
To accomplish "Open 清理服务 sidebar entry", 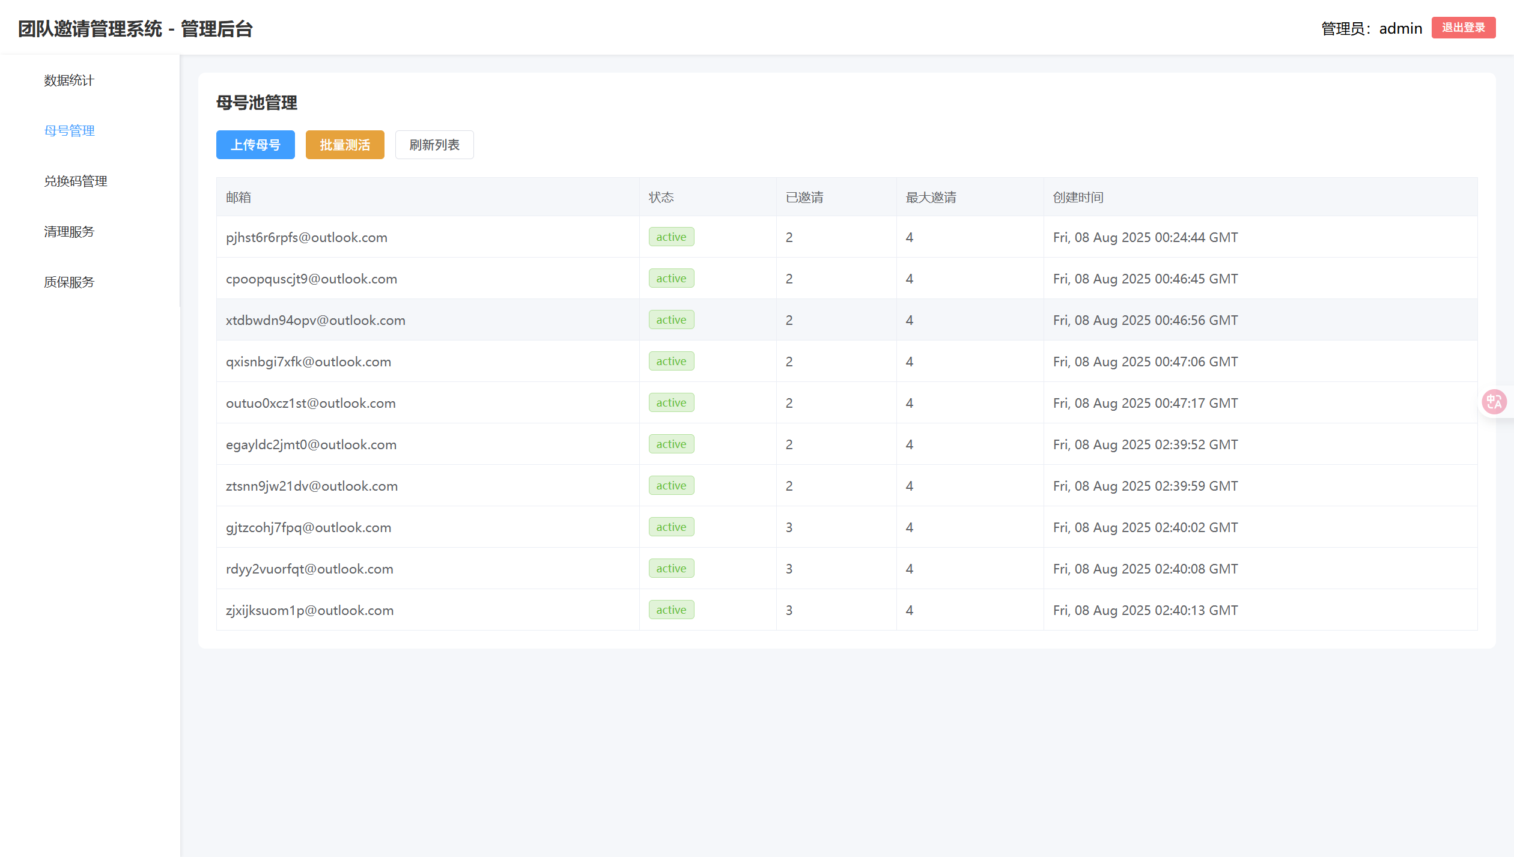I will pos(69,232).
